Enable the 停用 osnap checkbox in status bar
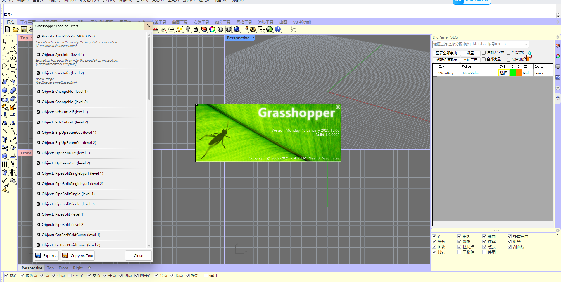 pyautogui.click(x=206, y=276)
